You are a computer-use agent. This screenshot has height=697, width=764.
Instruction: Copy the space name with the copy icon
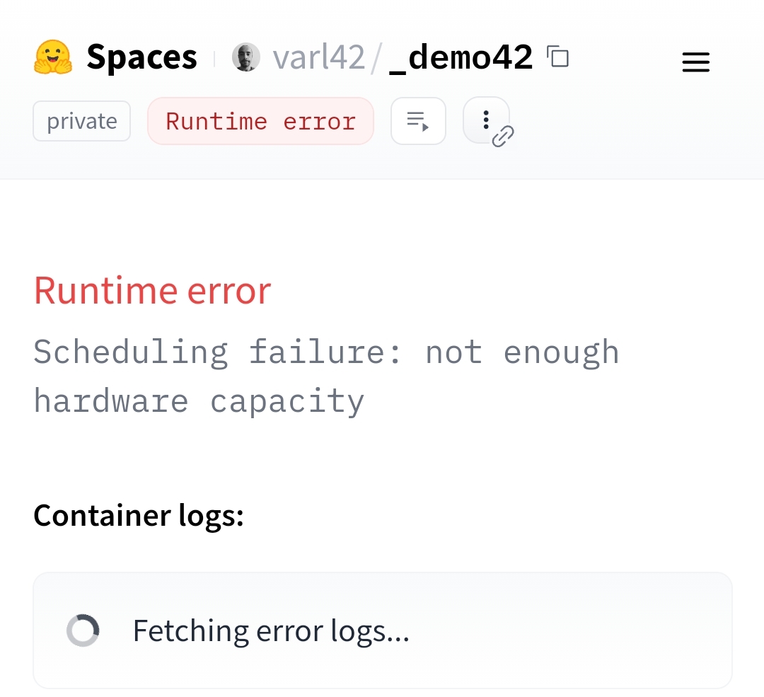point(559,57)
